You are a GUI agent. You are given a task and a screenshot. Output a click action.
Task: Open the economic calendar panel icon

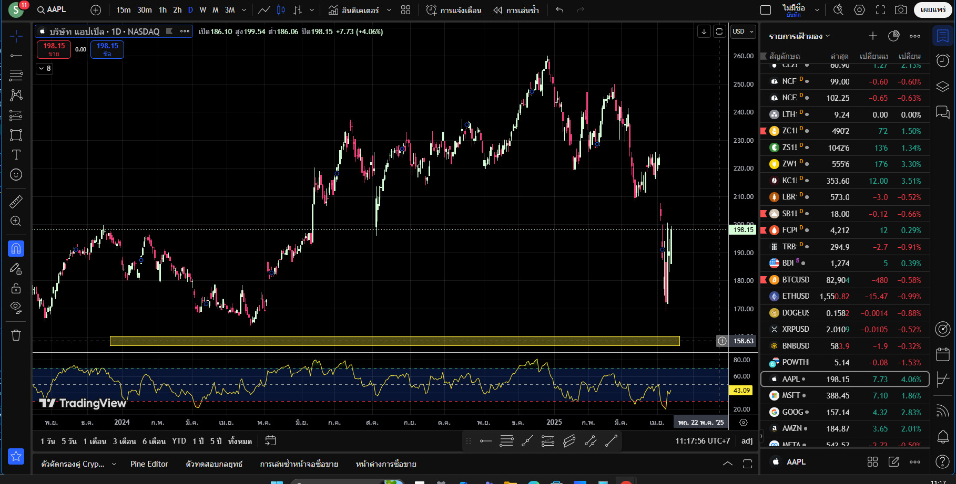click(x=943, y=355)
